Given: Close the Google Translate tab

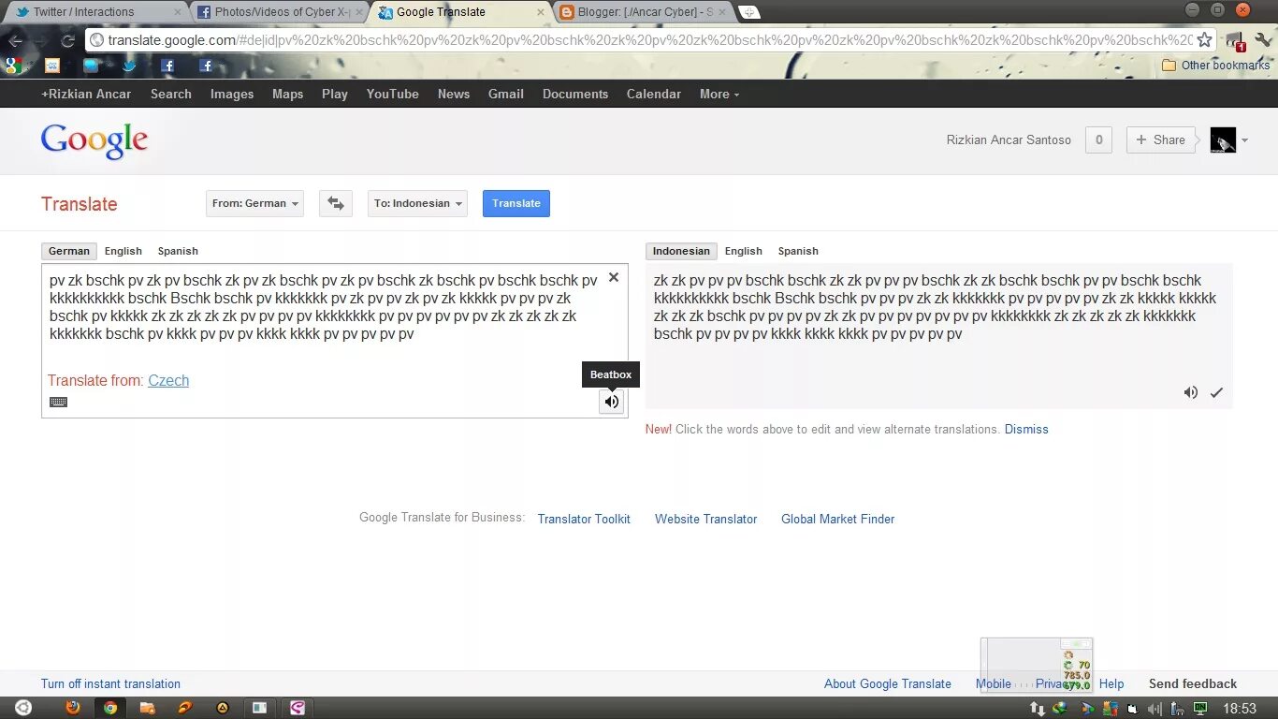Looking at the screenshot, I should 540,12.
